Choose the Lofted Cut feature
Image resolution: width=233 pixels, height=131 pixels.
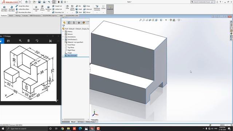(x=57, y=9)
